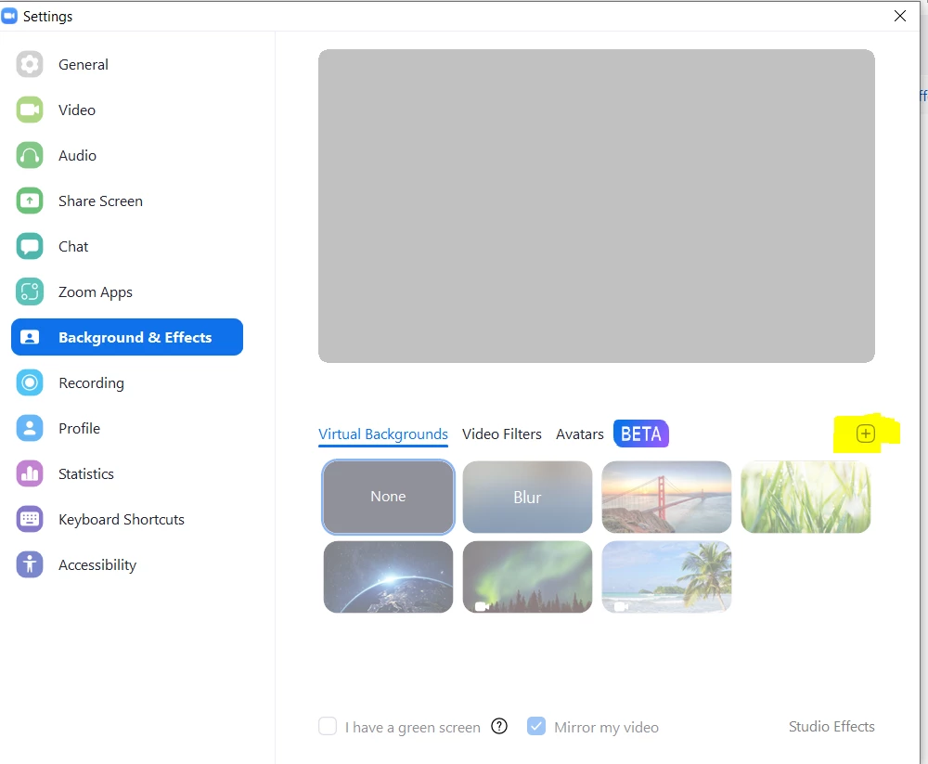Click the gray video preview area
This screenshot has width=928, height=764.
coord(597,206)
